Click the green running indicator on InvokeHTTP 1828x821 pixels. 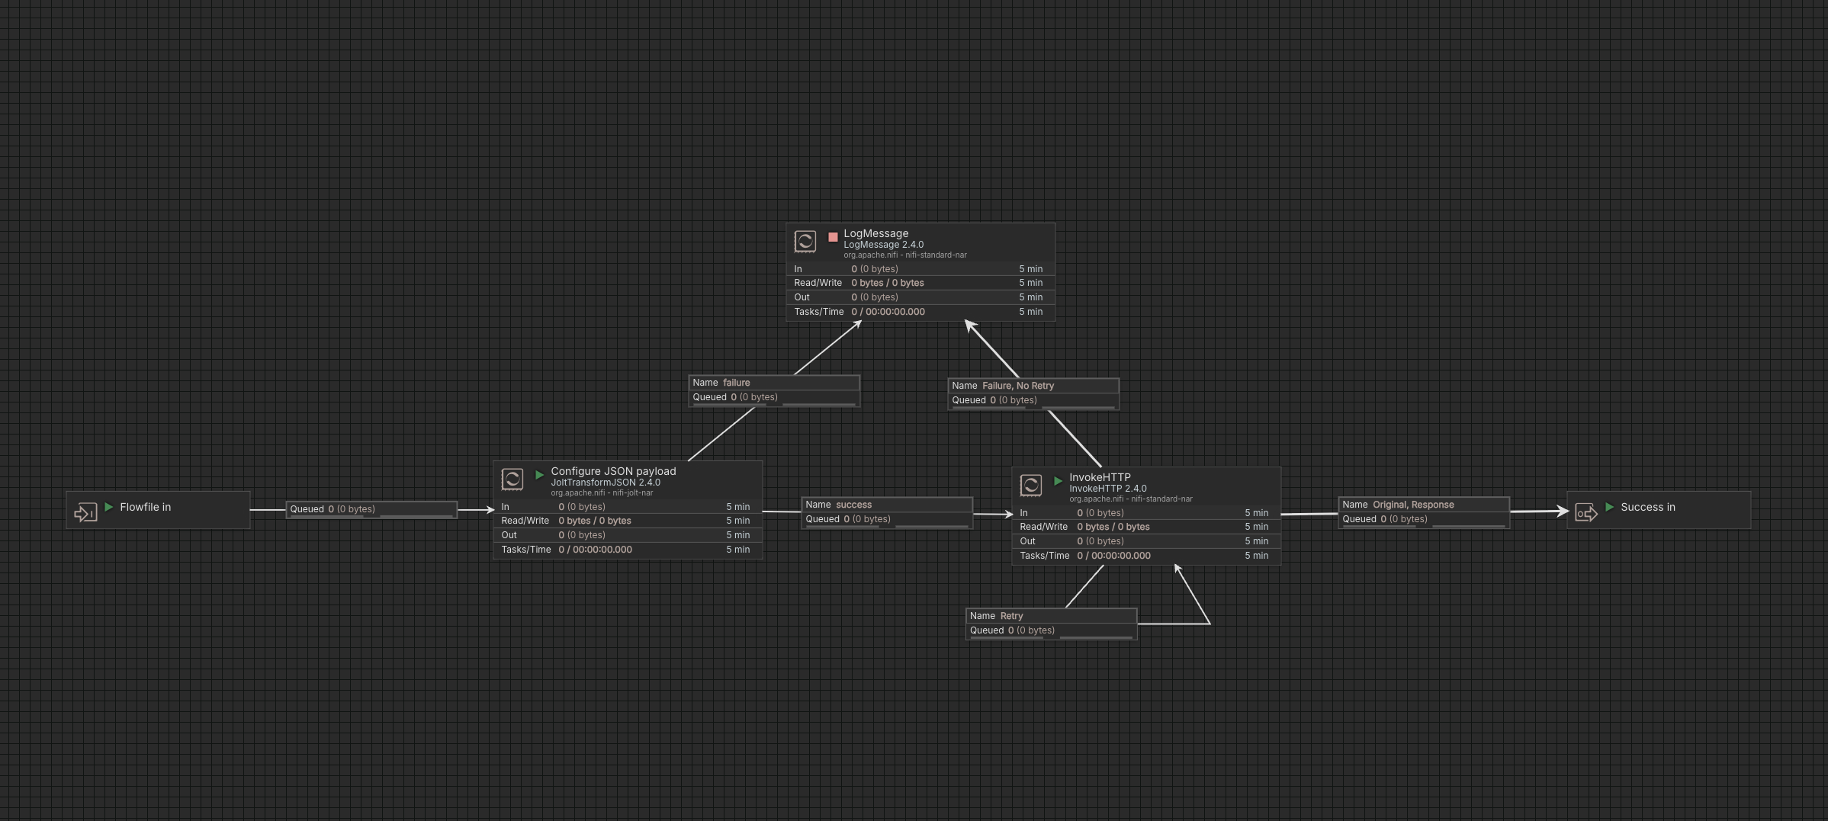pyautogui.click(x=1058, y=482)
